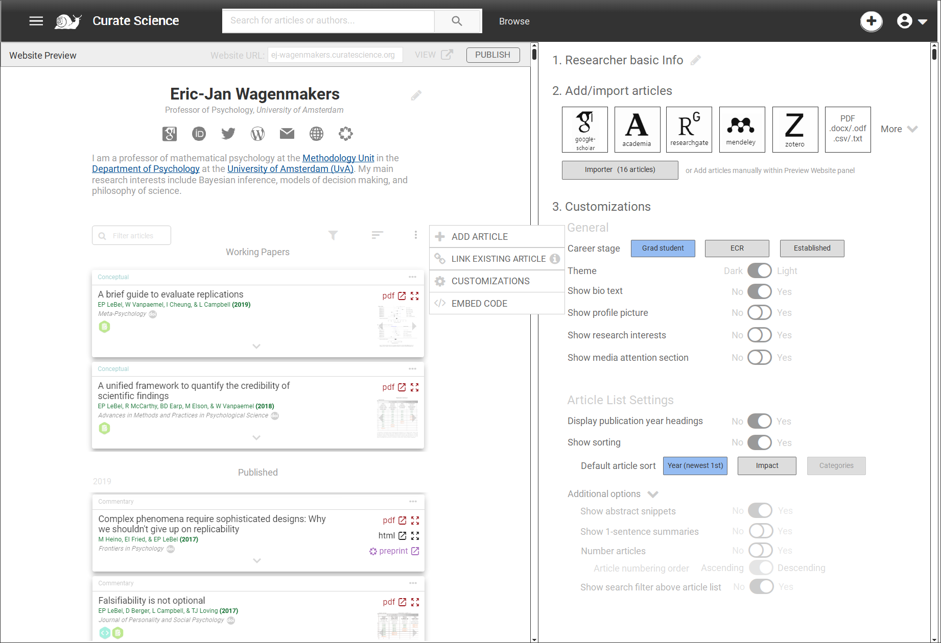Viewport: 941px width, 643px height.
Task: Import from Zotero
Action: tap(795, 130)
